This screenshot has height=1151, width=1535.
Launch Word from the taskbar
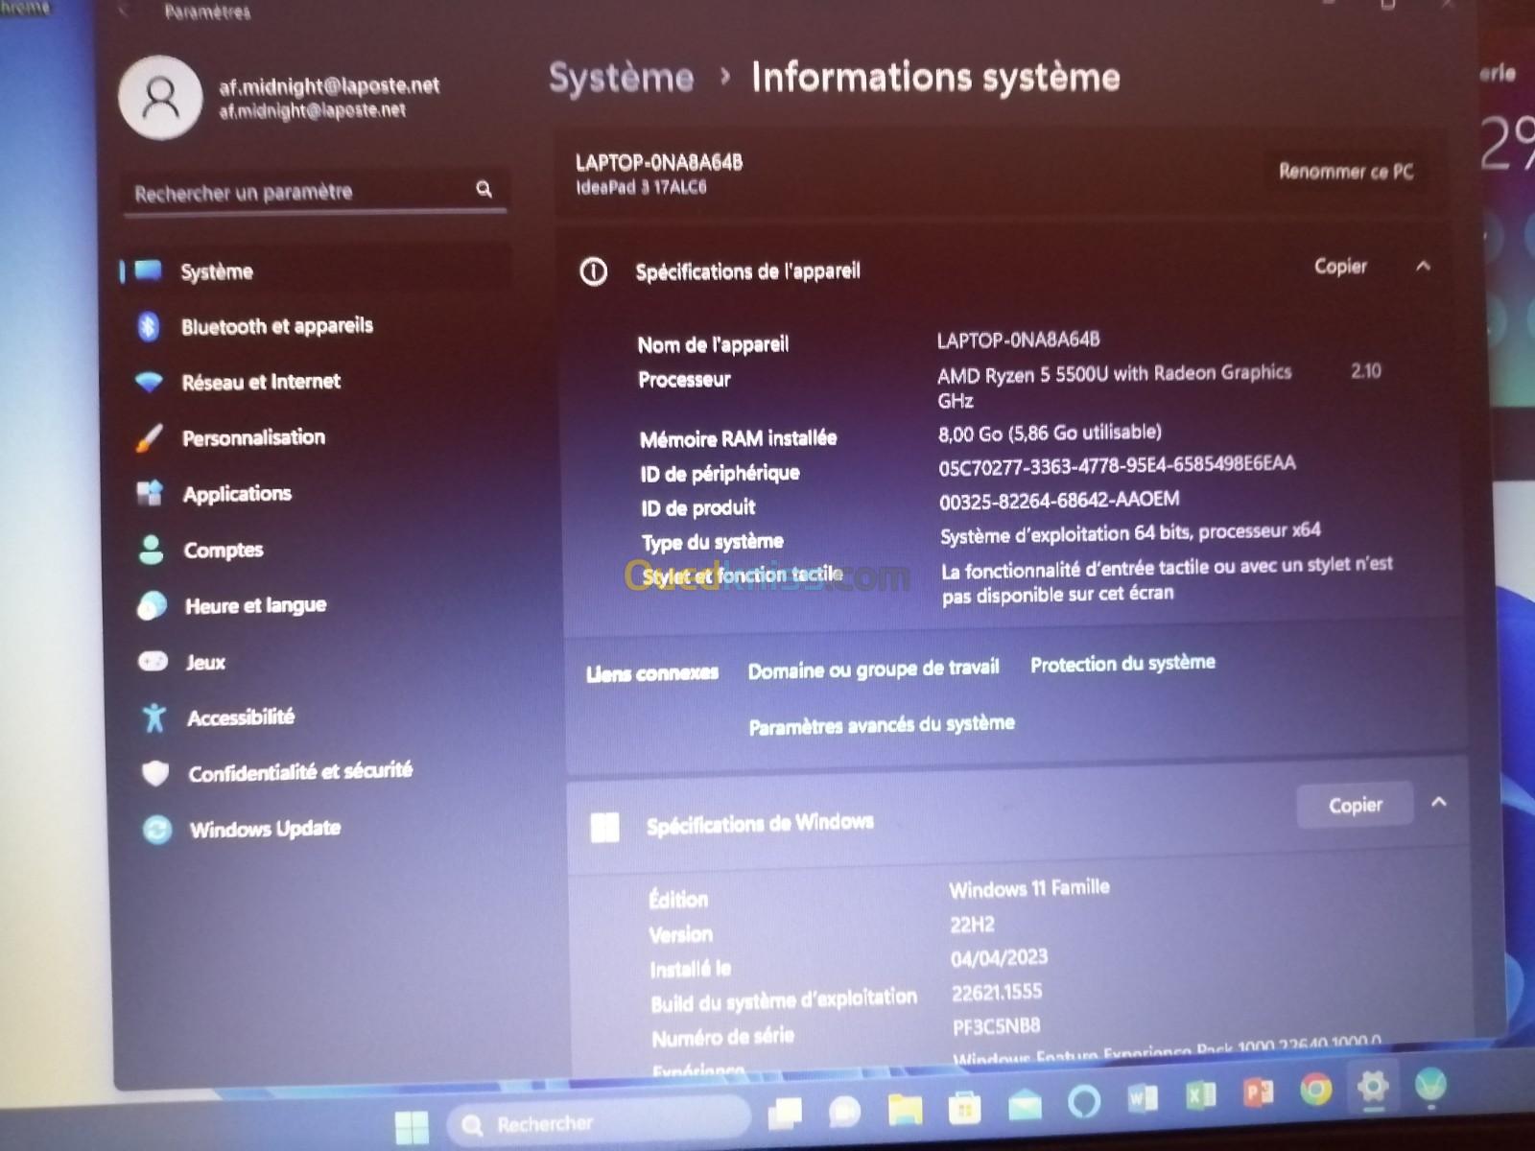click(1143, 1098)
